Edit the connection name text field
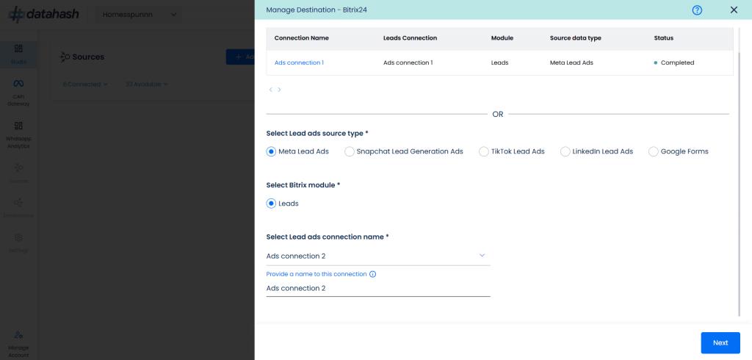 coord(378,289)
